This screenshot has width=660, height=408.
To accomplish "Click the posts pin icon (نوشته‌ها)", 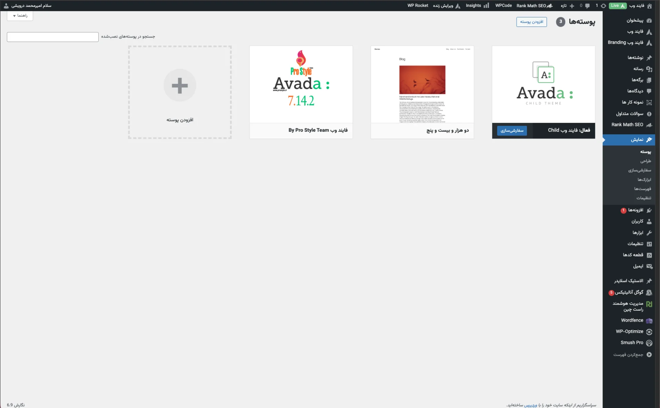I will pyautogui.click(x=649, y=58).
